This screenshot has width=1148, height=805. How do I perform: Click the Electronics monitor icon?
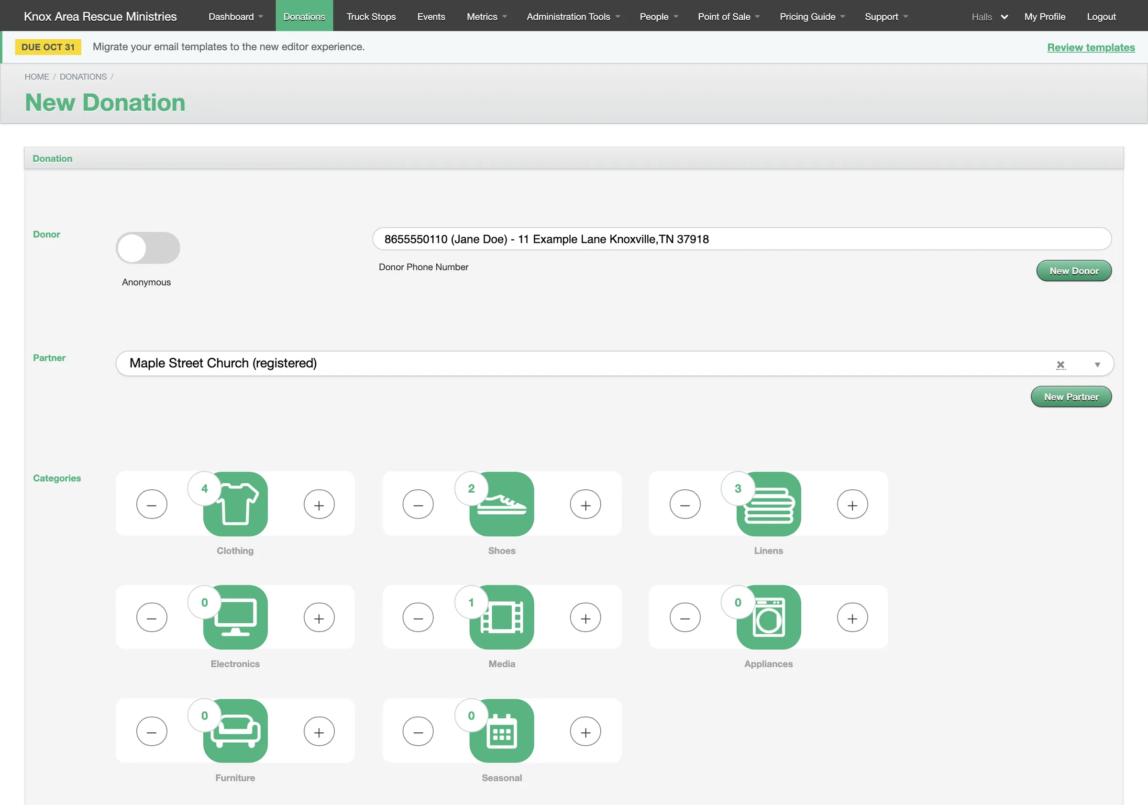click(235, 617)
